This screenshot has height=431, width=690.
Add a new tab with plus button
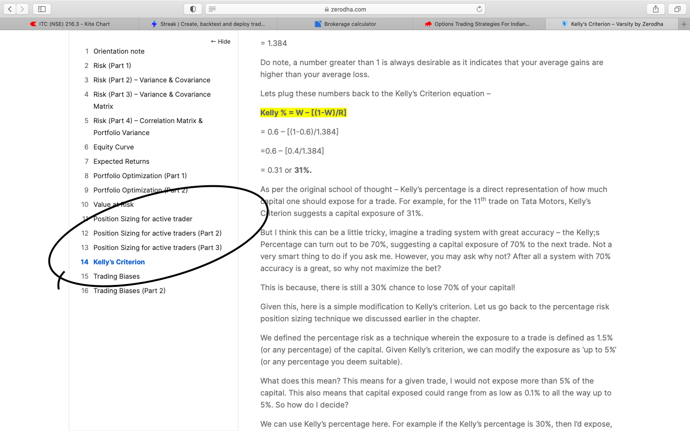(684, 24)
